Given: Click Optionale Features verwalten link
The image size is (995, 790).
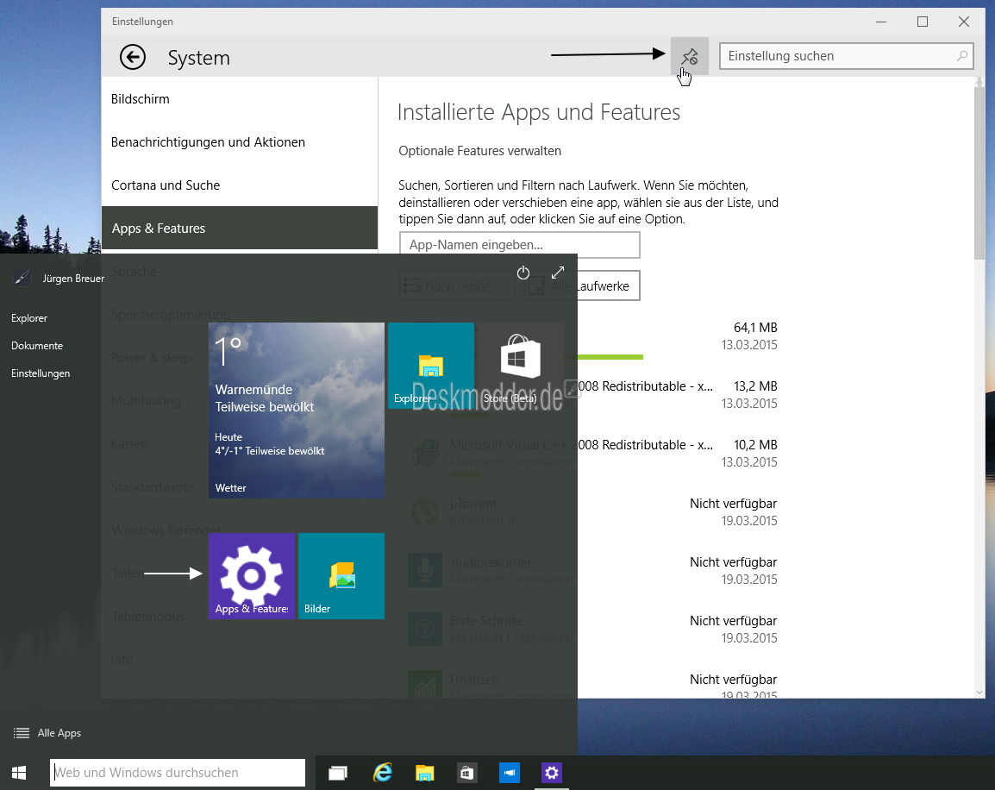Looking at the screenshot, I should [479, 151].
